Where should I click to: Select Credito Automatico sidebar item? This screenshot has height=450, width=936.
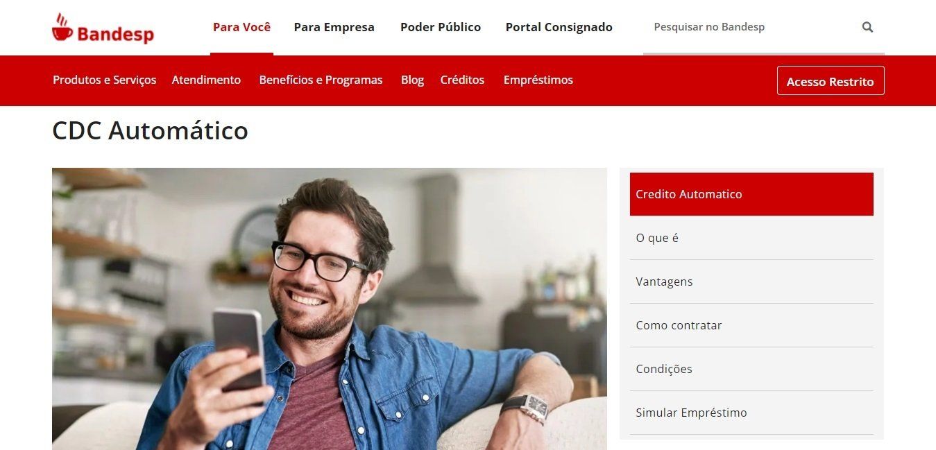click(751, 194)
